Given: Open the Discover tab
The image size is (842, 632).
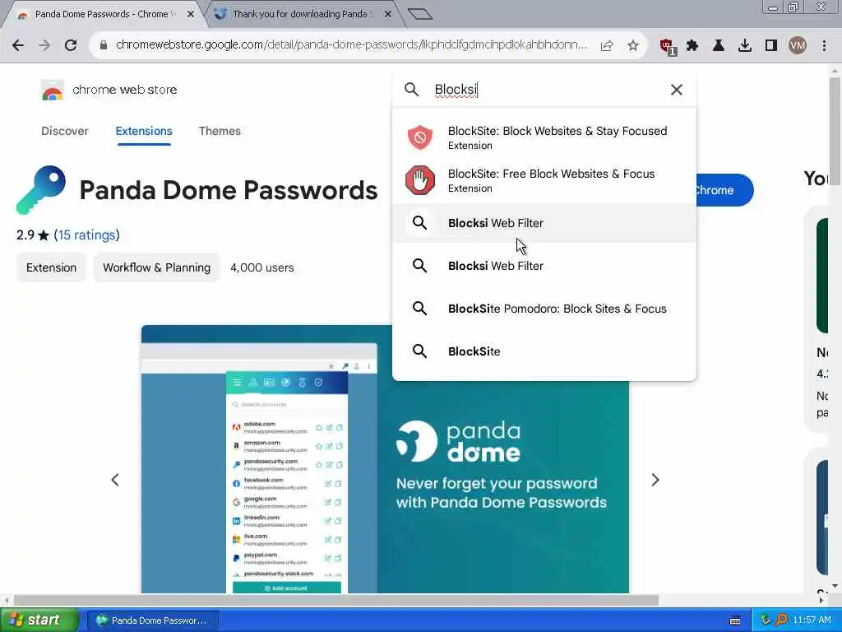Looking at the screenshot, I should (64, 131).
